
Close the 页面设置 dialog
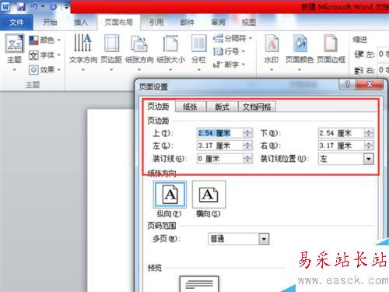pyautogui.click(x=370, y=85)
